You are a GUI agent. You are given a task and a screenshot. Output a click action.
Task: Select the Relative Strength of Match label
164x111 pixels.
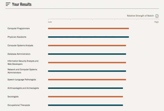(x=140, y=16)
